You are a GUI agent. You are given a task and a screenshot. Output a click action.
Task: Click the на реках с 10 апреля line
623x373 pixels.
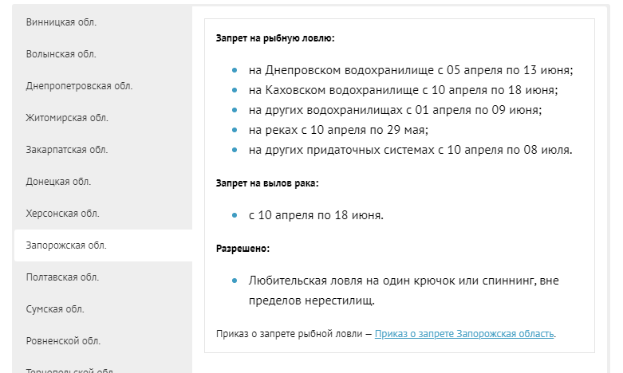tap(338, 130)
